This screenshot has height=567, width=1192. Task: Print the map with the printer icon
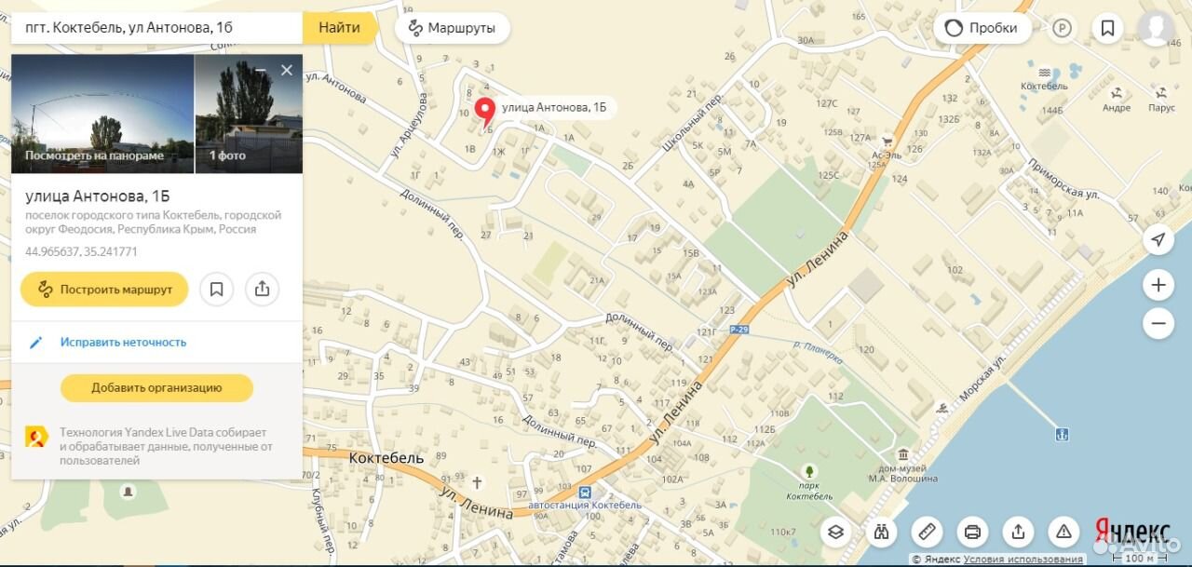click(x=972, y=532)
